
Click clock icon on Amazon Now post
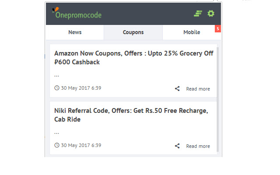click(57, 88)
